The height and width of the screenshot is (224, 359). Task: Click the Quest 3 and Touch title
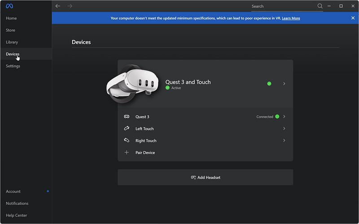point(188,82)
